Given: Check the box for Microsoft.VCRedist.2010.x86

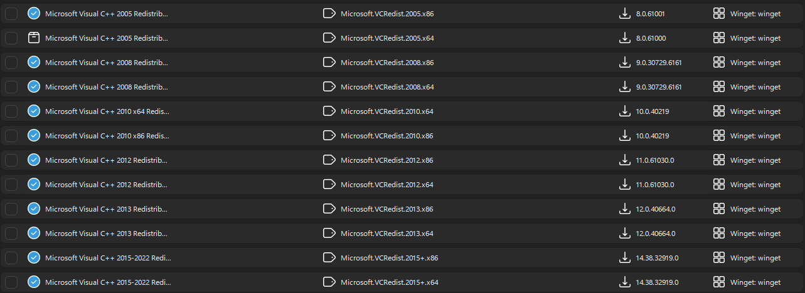Looking at the screenshot, I should click(x=11, y=136).
